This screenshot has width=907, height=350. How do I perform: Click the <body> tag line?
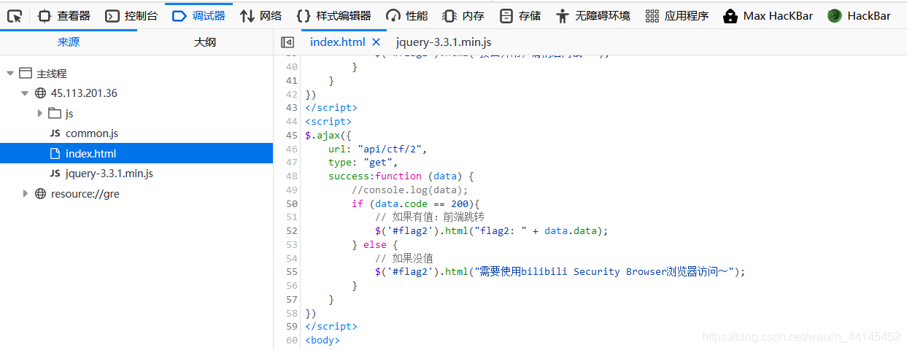323,340
